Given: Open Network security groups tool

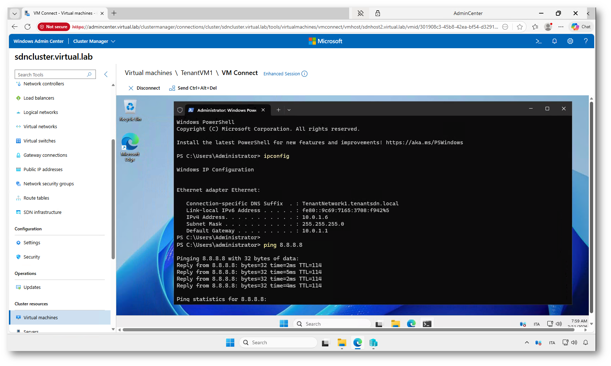Looking at the screenshot, I should (x=49, y=184).
